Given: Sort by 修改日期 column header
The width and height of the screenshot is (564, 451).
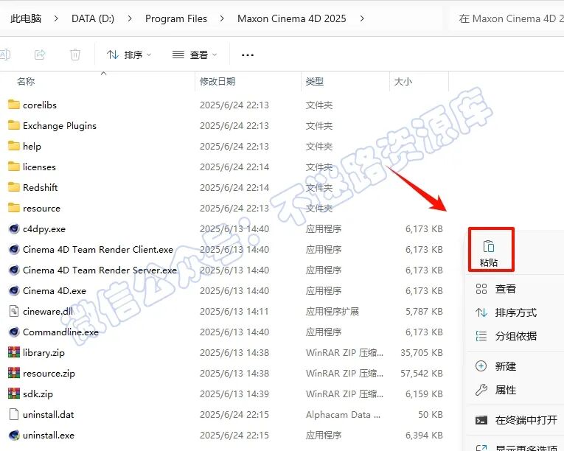Looking at the screenshot, I should tap(217, 81).
